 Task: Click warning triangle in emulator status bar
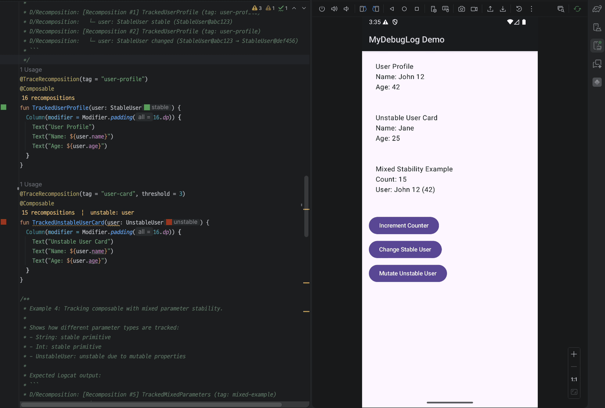click(385, 22)
